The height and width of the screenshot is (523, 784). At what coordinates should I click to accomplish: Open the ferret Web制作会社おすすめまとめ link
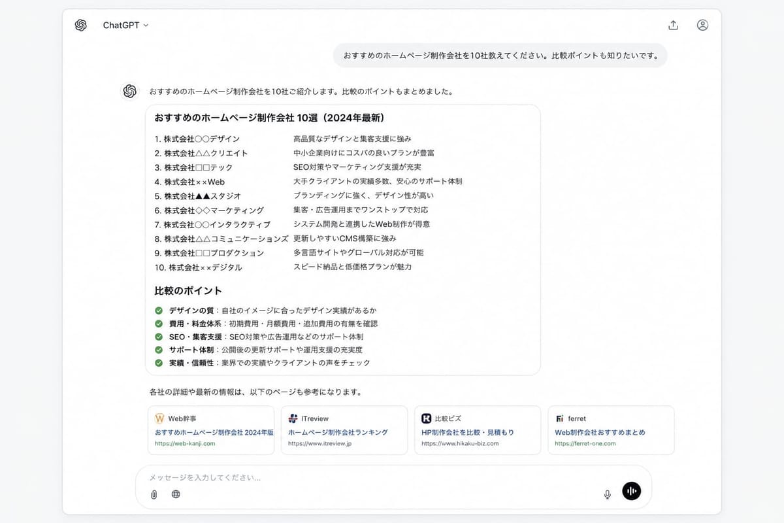tap(600, 432)
